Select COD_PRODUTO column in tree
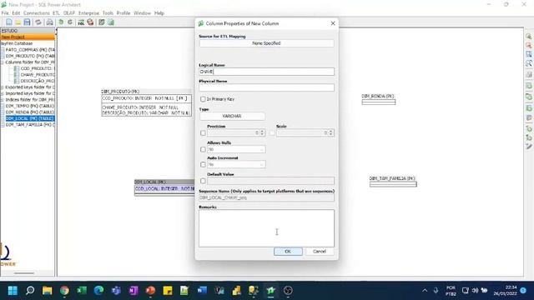 click(37, 68)
